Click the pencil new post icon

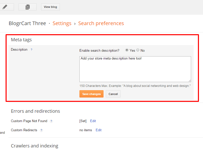[x=5, y=7]
